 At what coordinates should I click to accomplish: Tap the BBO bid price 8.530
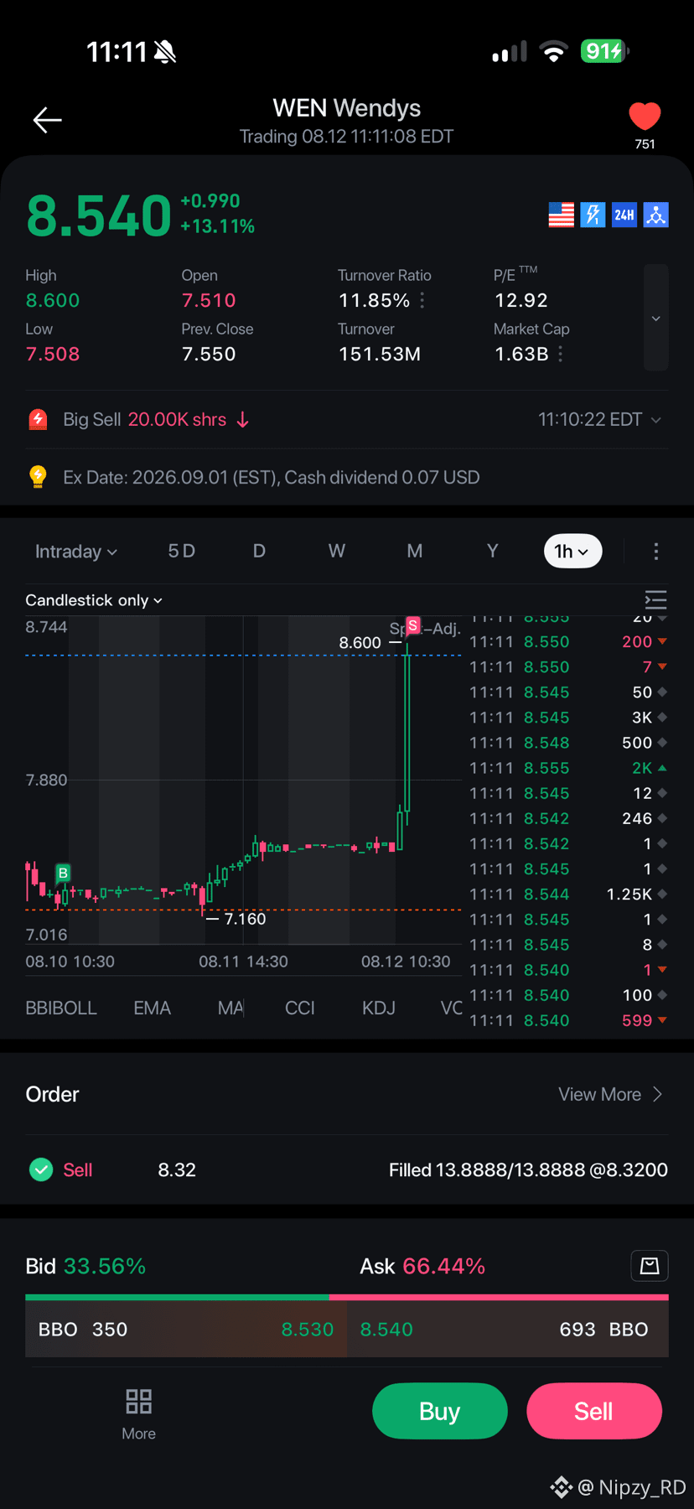tap(307, 1329)
